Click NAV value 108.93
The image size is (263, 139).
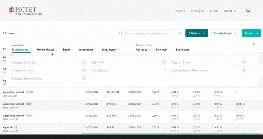[110, 127]
